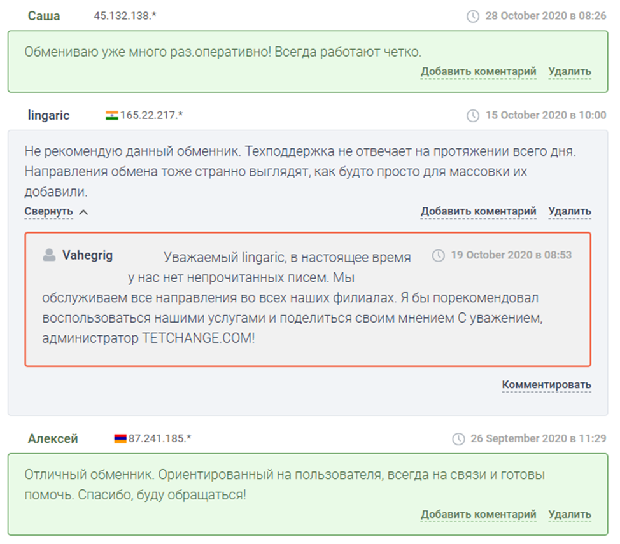Delete lingaric's review
The image size is (620, 544).
pyautogui.click(x=569, y=211)
